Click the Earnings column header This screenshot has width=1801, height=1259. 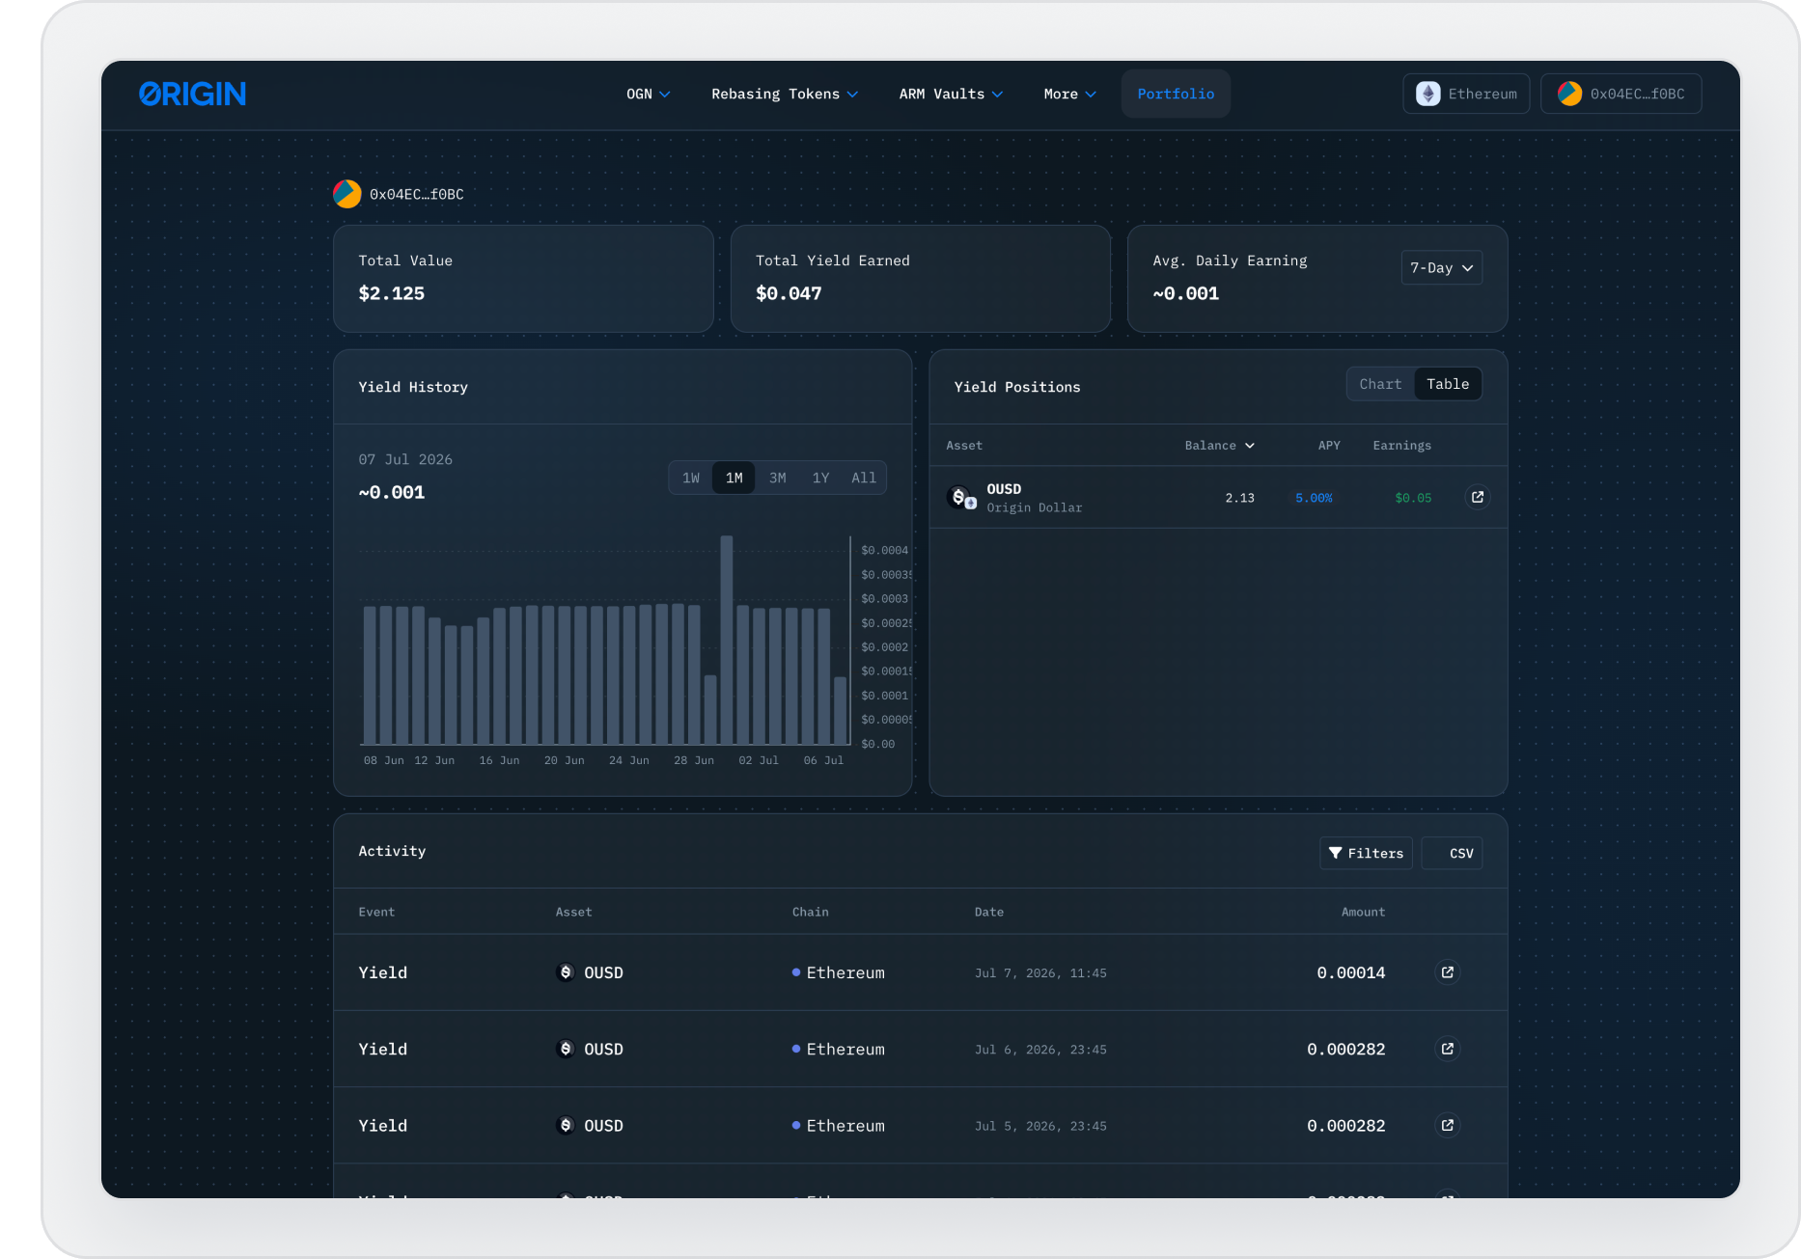[x=1402, y=445]
